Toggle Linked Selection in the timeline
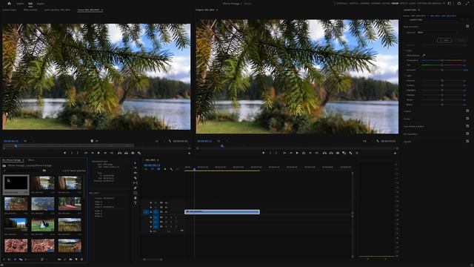The height and width of the screenshot is (267, 474). coord(158,169)
